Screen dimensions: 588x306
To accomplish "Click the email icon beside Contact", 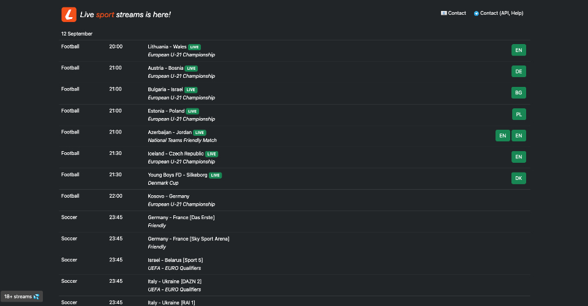I will [x=443, y=13].
